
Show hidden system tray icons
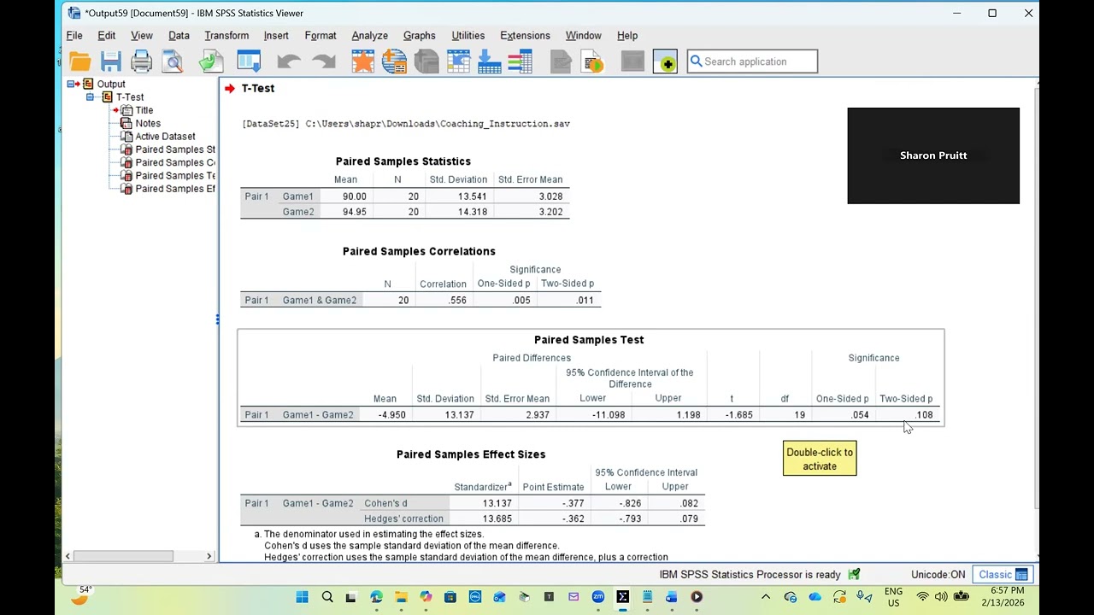coord(766,597)
